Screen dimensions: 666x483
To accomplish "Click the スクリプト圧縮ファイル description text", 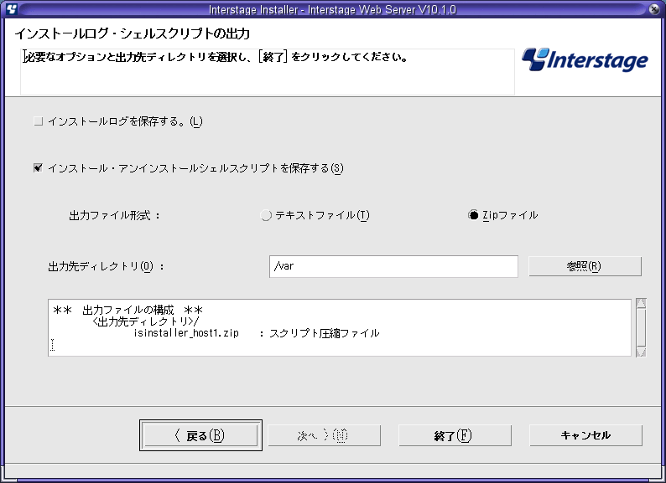I will (324, 333).
